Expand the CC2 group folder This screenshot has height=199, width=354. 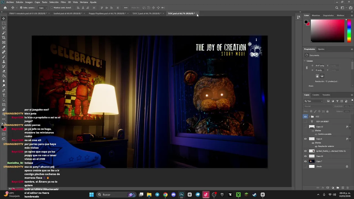tap(309, 117)
